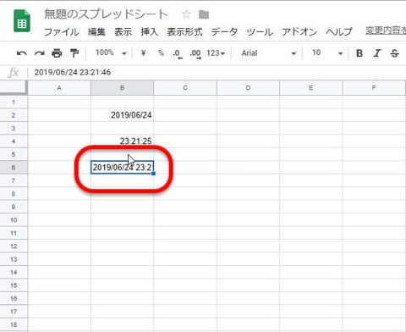Select row 6 header
Image resolution: width=406 pixels, height=332 pixels.
coord(14,168)
